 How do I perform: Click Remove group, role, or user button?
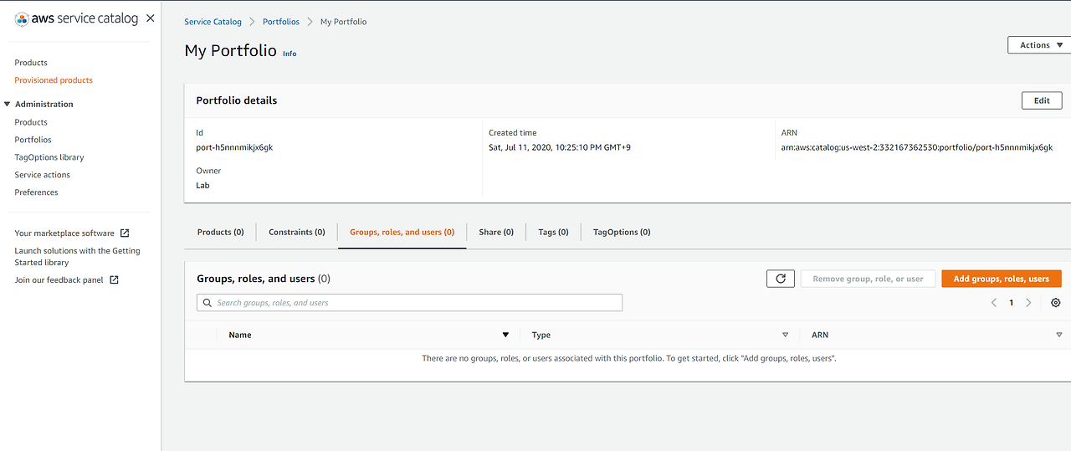pos(868,279)
